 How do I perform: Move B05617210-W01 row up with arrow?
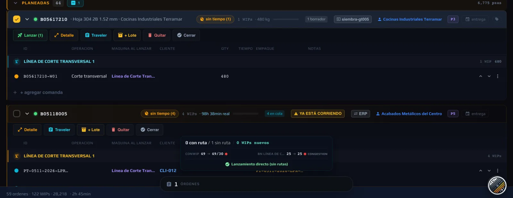481,76
